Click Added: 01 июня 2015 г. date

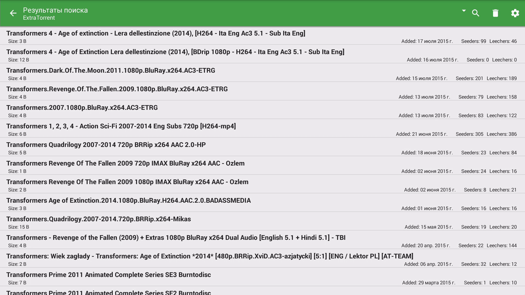[427, 208]
